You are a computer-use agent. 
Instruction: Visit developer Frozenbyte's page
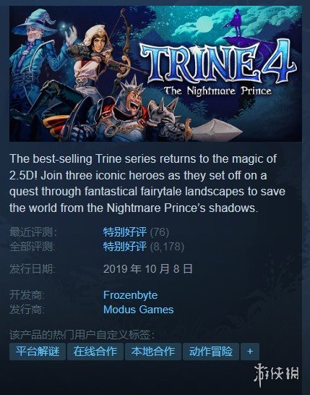(x=130, y=295)
